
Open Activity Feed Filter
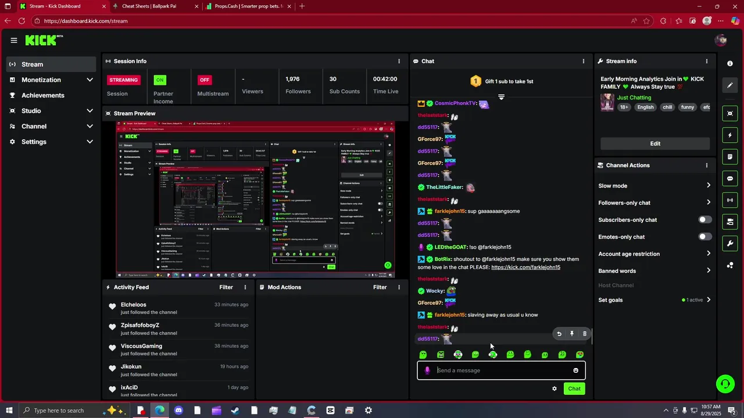tap(226, 287)
